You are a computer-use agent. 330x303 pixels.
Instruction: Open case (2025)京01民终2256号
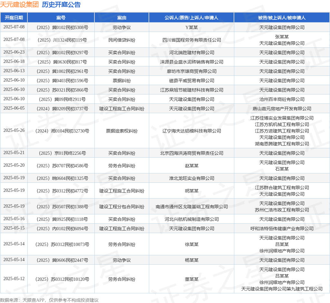(x=61, y=153)
